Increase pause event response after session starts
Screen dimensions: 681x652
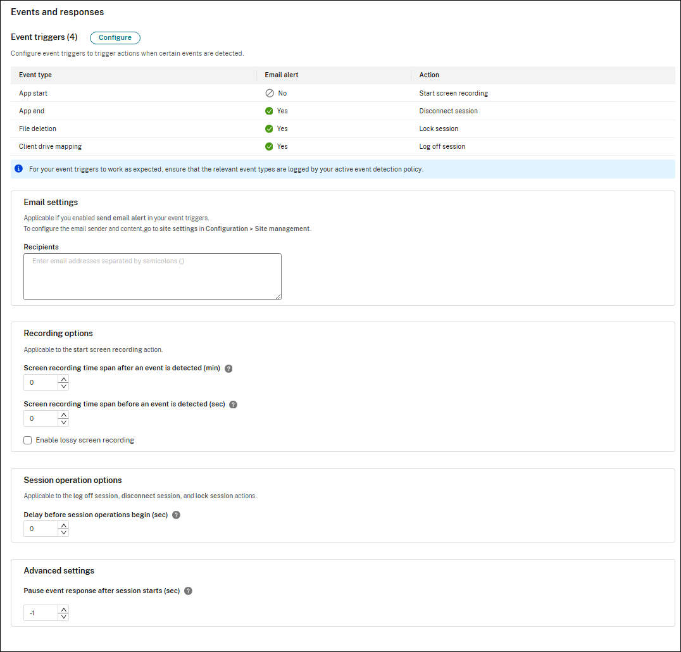tap(63, 610)
